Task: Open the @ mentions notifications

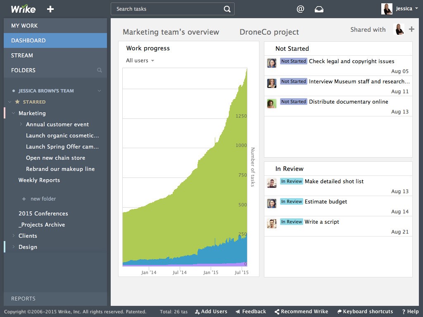Action: point(300,9)
